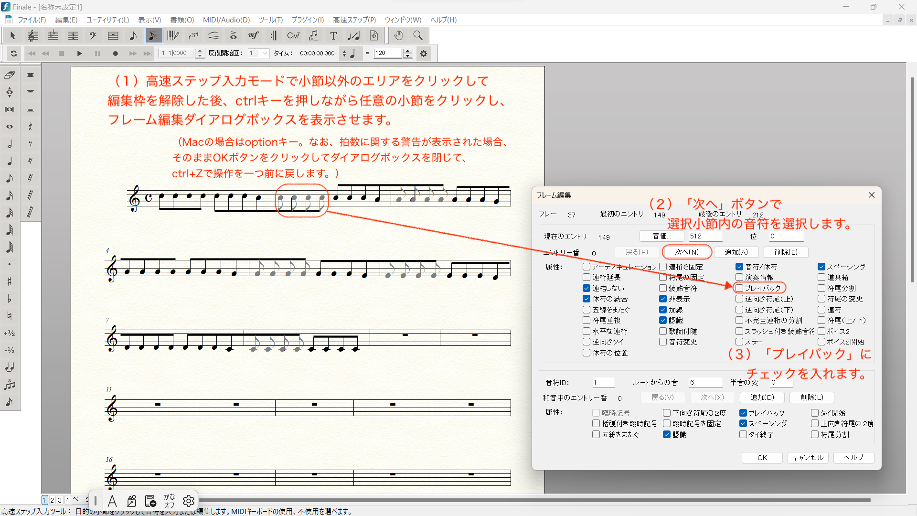
Task: Click the 削除(E) entry button
Action: pyautogui.click(x=786, y=252)
